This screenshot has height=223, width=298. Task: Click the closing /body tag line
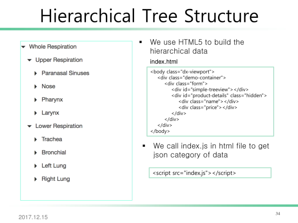[160, 131]
